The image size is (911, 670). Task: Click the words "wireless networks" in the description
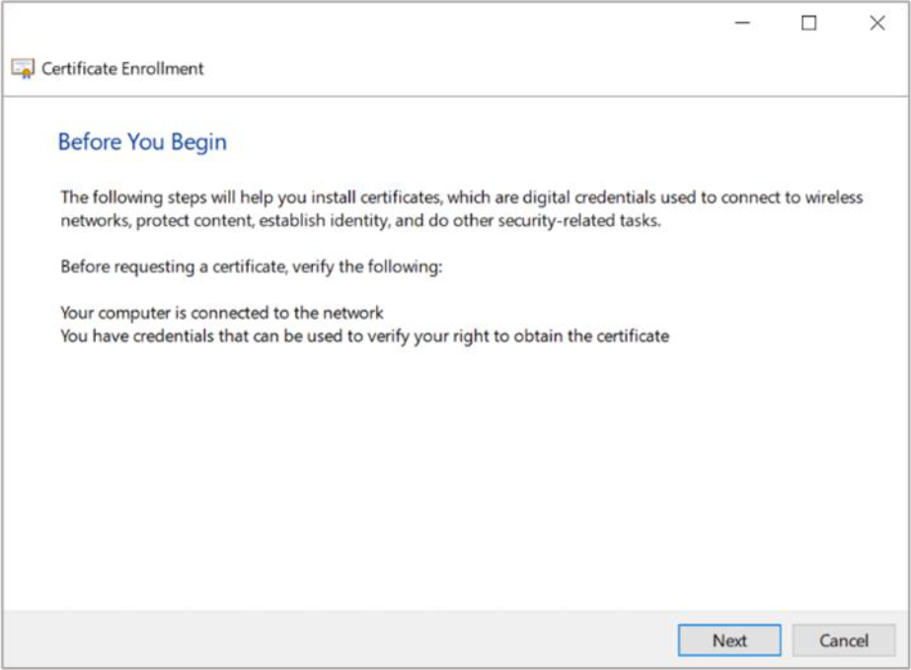(x=834, y=197)
